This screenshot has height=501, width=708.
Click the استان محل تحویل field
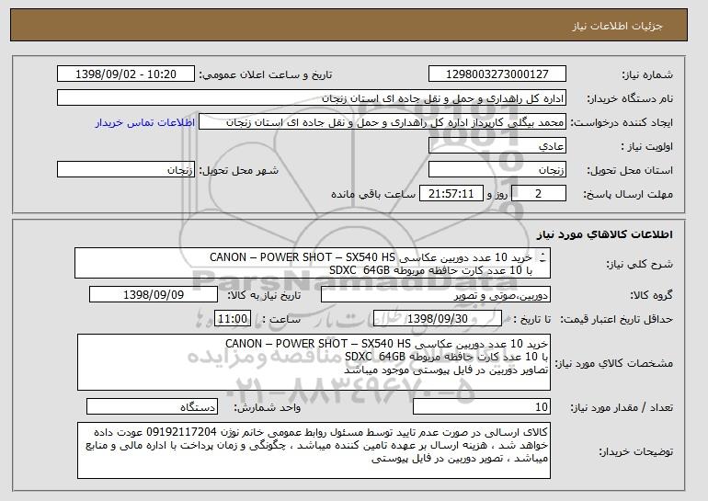pos(497,170)
